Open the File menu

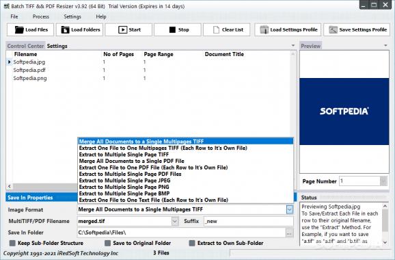(14, 16)
